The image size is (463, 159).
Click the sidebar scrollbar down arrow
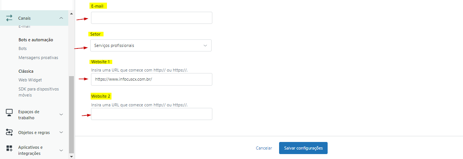click(71, 156)
